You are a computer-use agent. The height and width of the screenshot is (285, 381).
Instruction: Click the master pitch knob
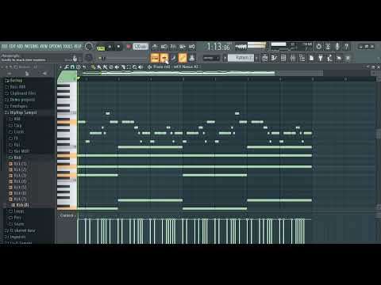[x=89, y=58]
